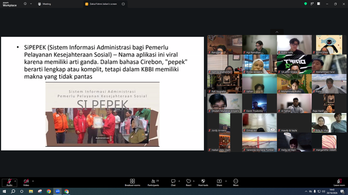348x195 pixels.
Task: Expand reactions arrow beside React
Action: (194, 181)
